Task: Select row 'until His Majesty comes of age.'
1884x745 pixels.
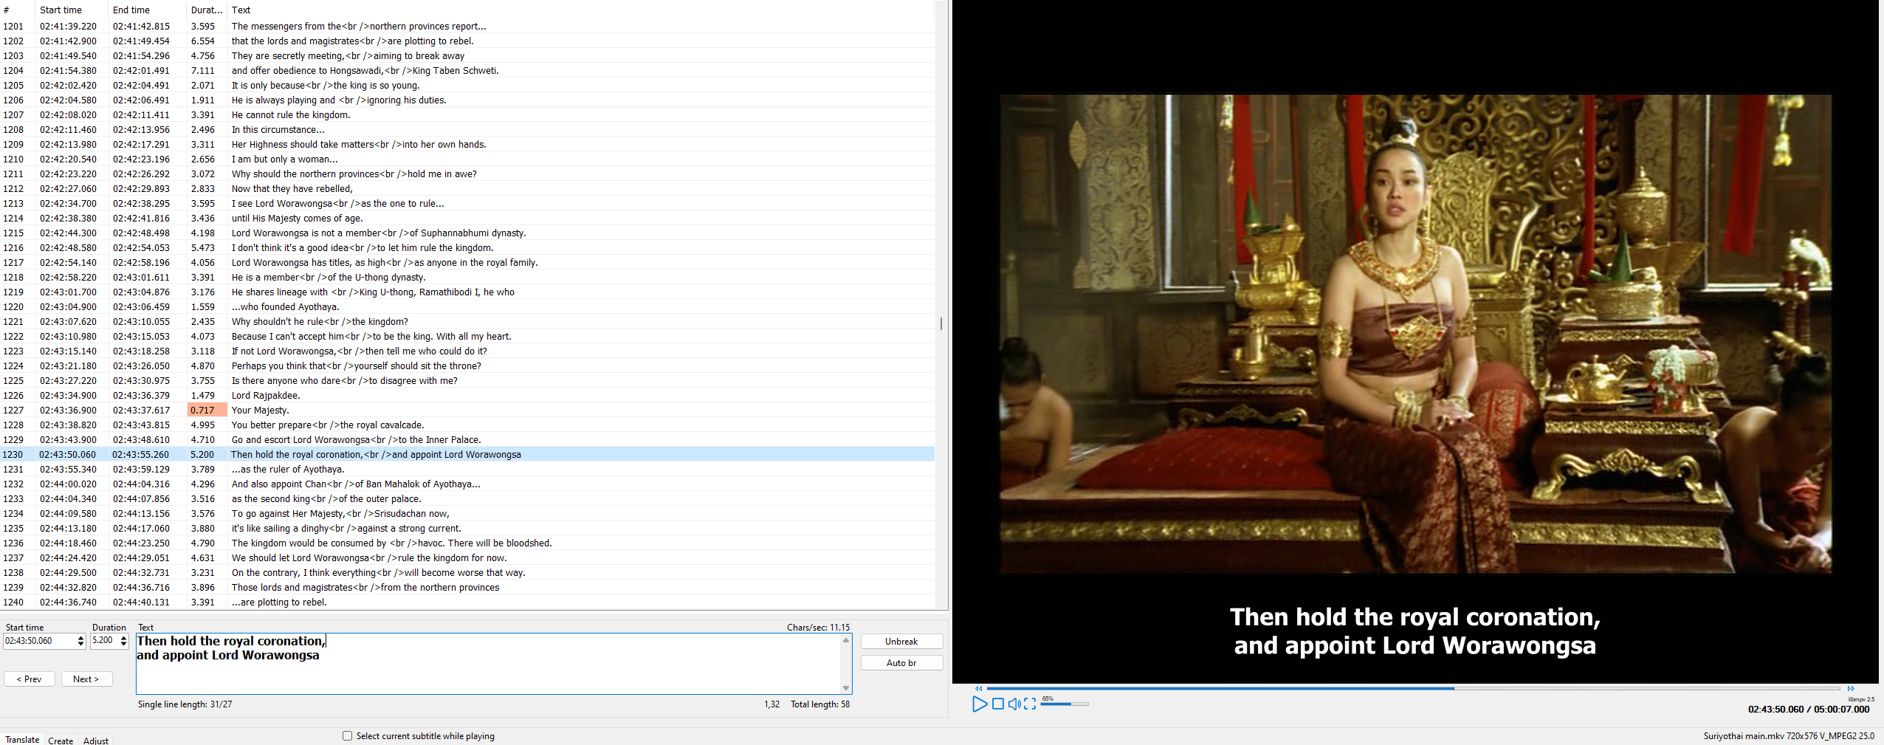Action: (467, 218)
